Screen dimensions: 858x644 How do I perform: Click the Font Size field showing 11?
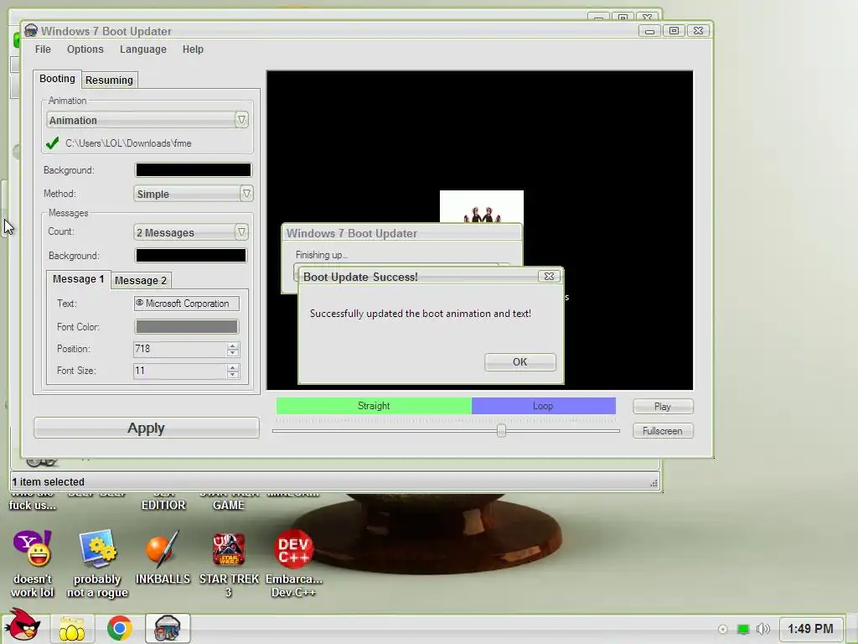pyautogui.click(x=180, y=371)
